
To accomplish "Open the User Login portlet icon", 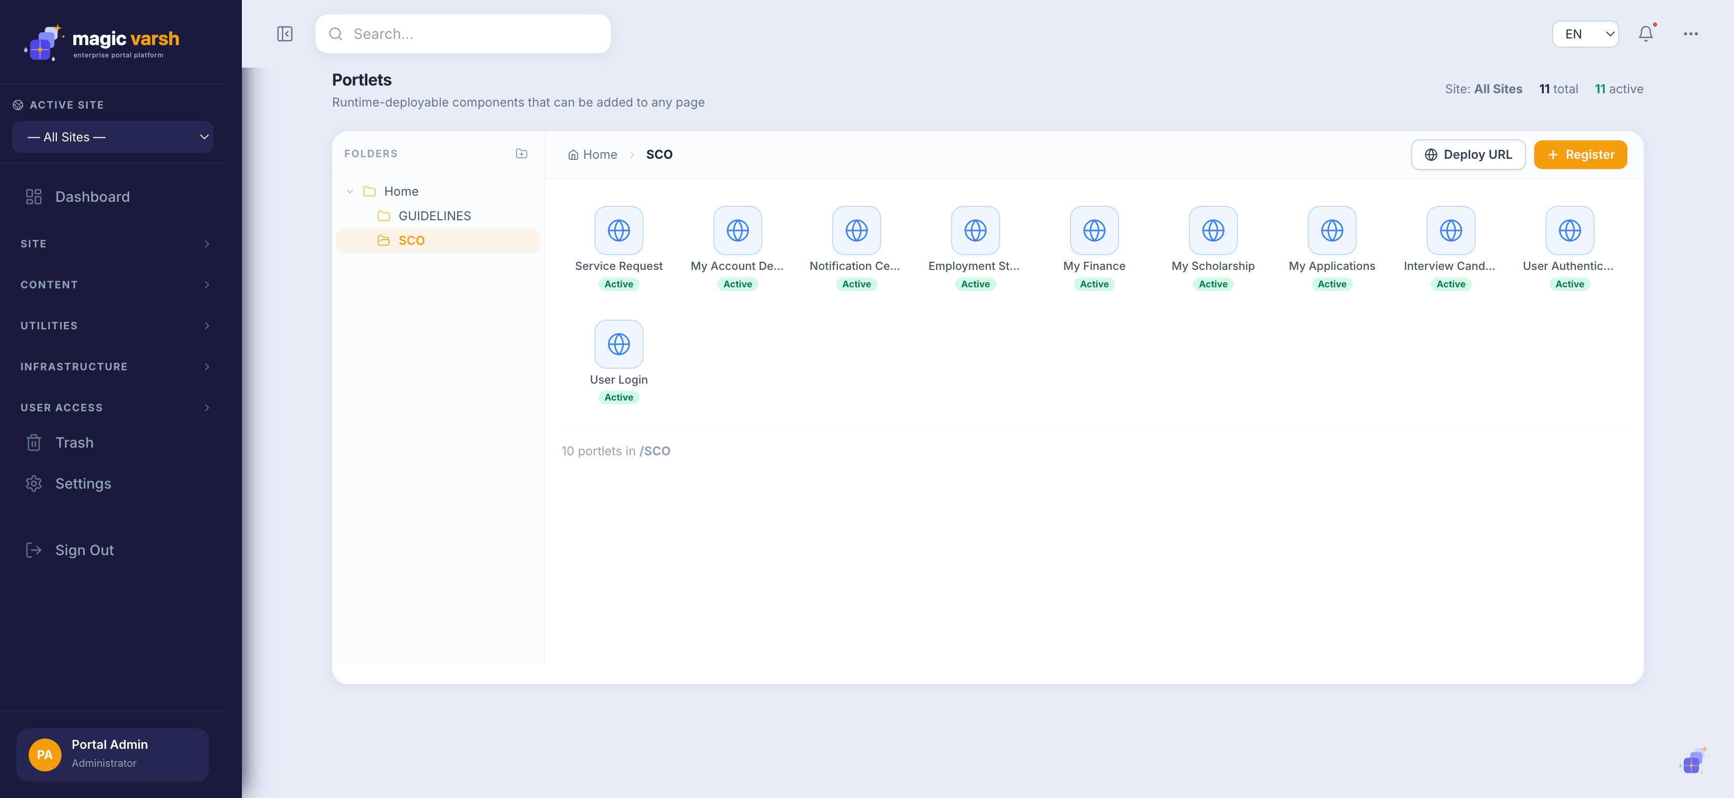I will click(618, 344).
